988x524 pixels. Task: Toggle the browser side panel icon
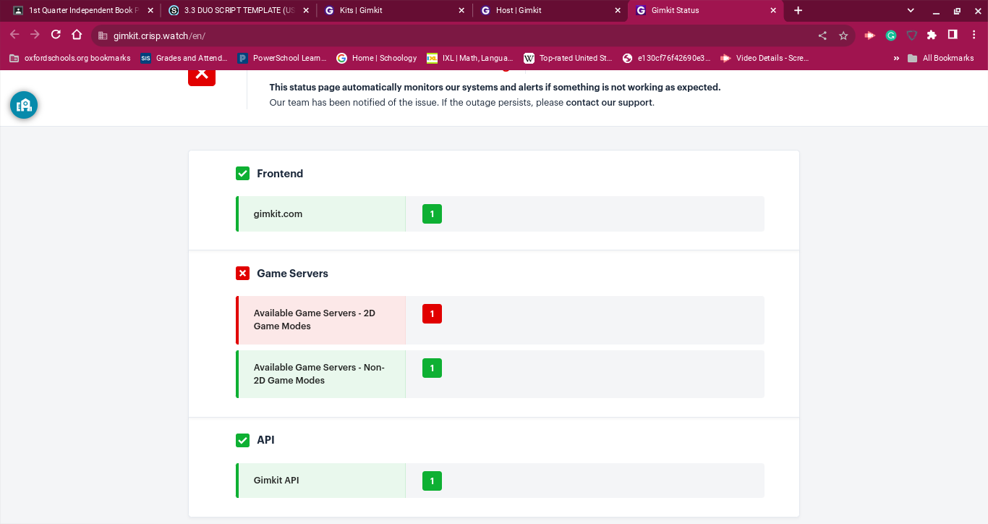pos(953,35)
